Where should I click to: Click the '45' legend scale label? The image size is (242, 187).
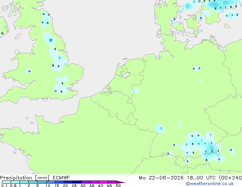click(109, 185)
